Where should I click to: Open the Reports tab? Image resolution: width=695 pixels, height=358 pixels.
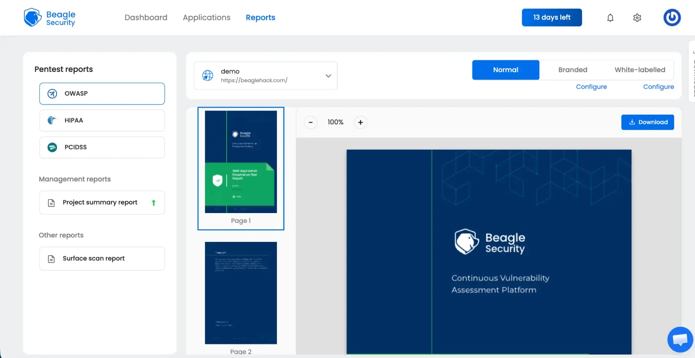[x=260, y=17]
